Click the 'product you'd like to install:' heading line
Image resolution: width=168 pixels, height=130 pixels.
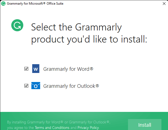pos(89,39)
